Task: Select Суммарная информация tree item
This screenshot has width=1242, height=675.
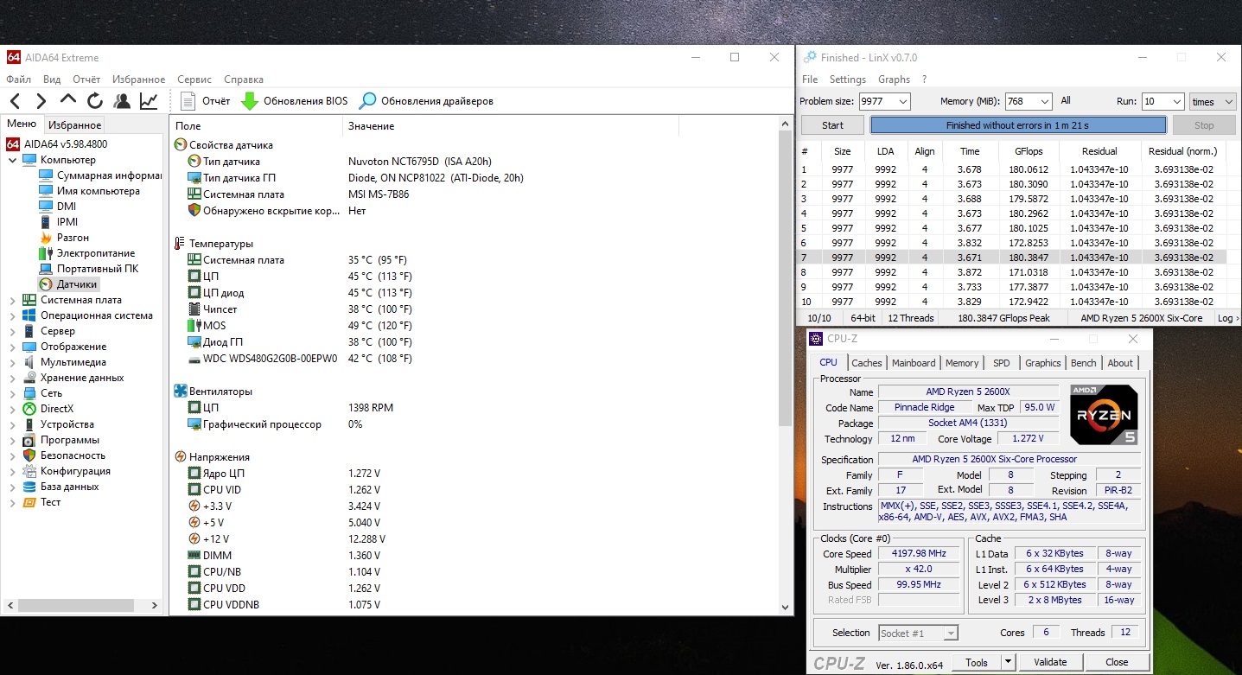Action: (x=99, y=175)
